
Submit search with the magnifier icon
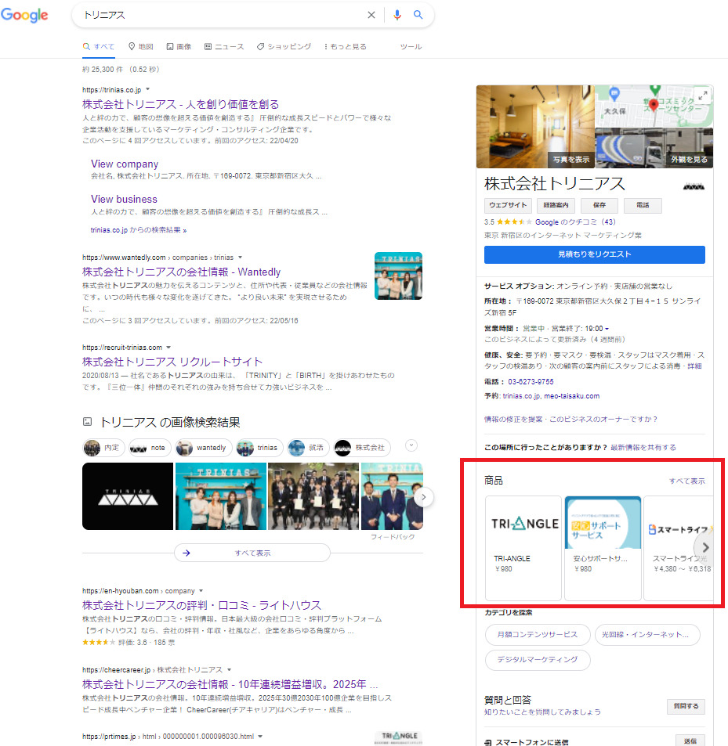point(418,15)
